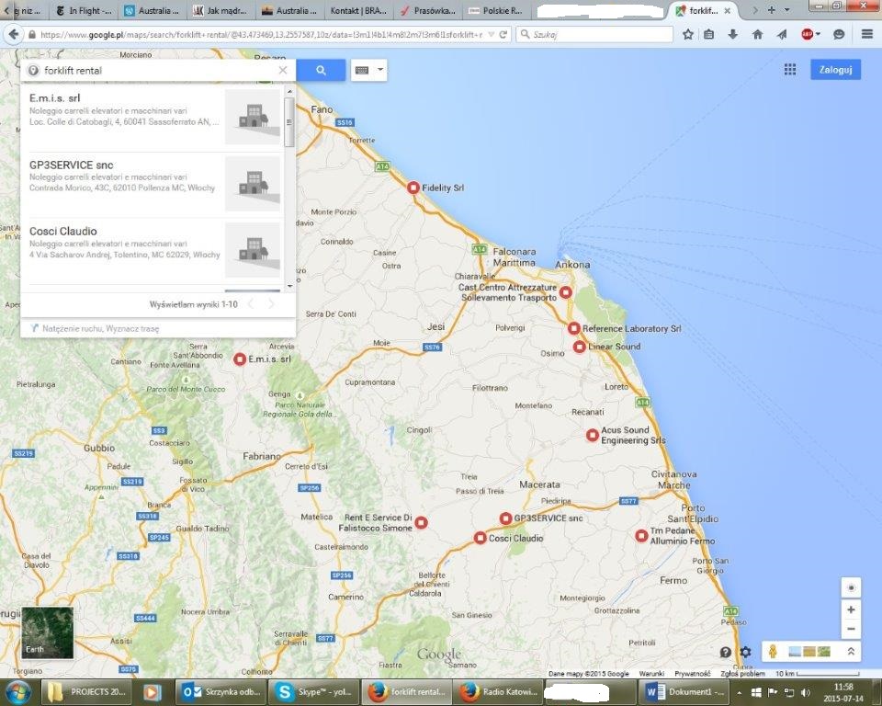Viewport: 882px width, 706px height.
Task: Open the Firefox downloads arrow
Action: [x=732, y=34]
